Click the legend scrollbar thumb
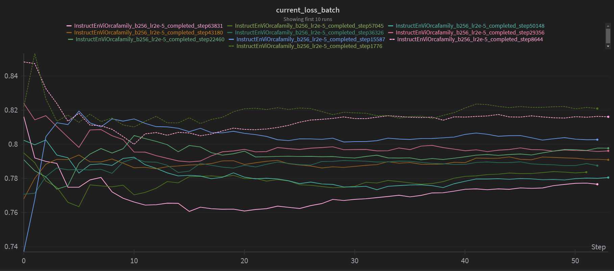Viewport: 614px width, 271px height. [x=608, y=35]
